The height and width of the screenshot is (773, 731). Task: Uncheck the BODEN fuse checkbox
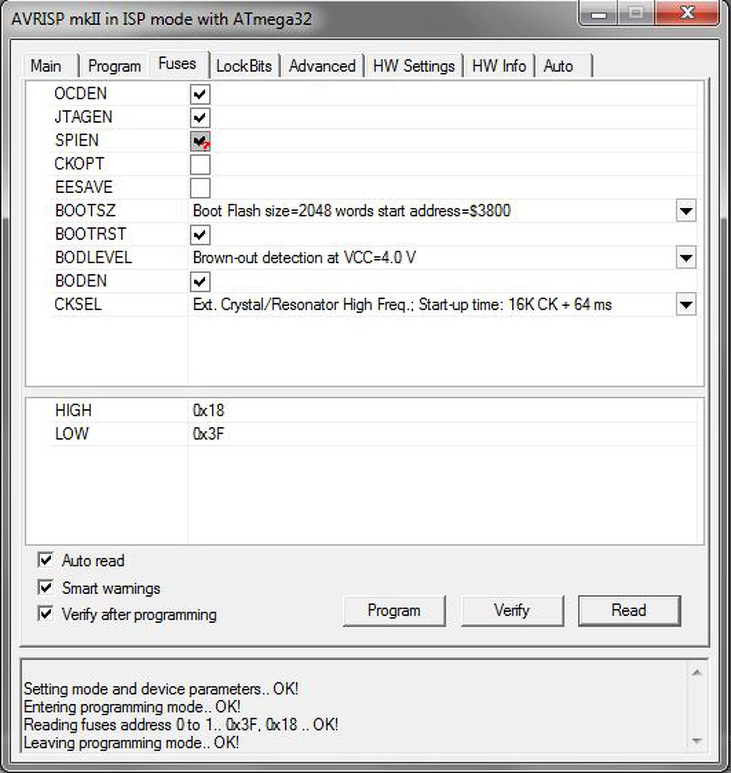(x=200, y=281)
